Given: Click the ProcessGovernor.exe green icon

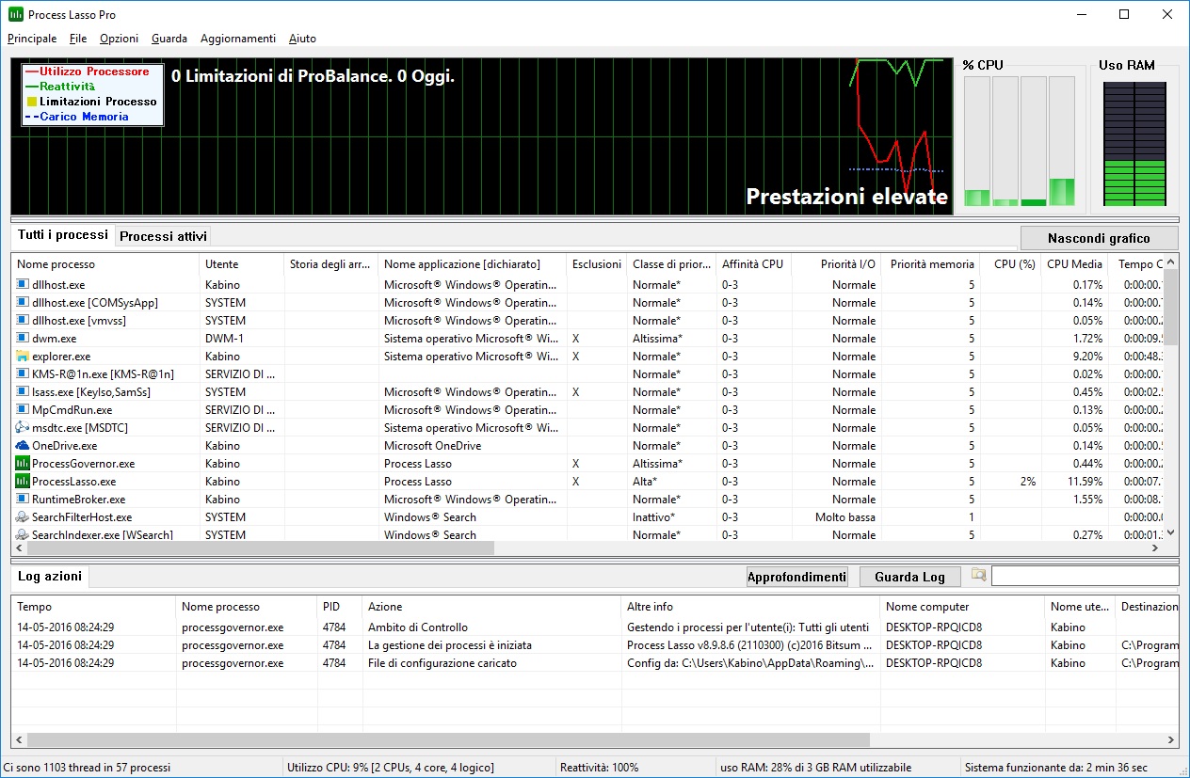Looking at the screenshot, I should click(x=23, y=463).
